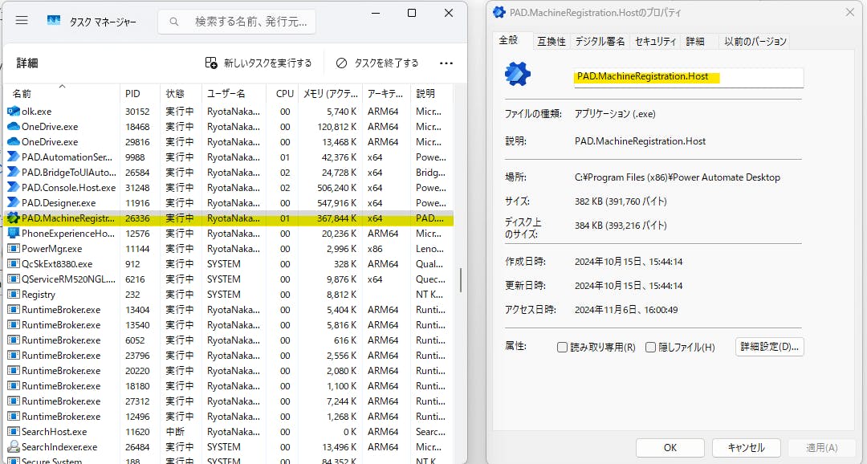
Task: Click the Task Manager search input field
Action: point(237,22)
